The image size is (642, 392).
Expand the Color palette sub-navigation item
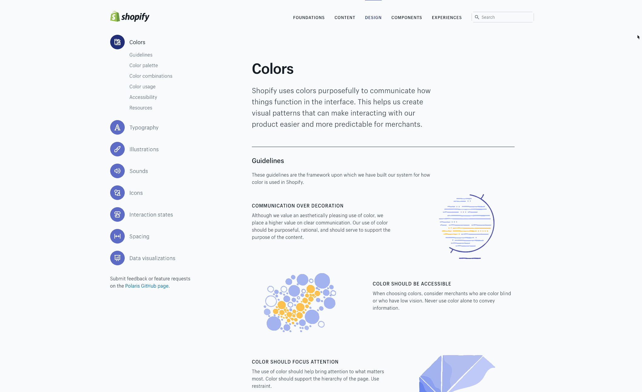click(143, 65)
